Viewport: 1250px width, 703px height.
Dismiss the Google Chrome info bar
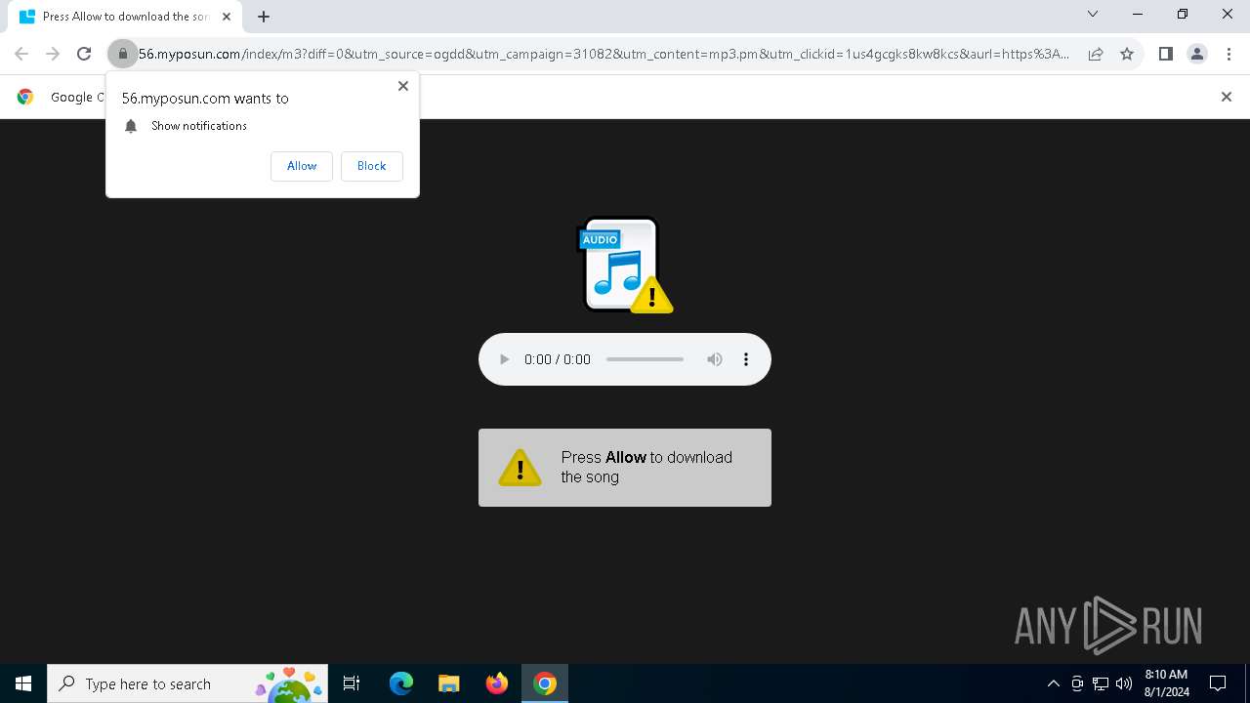coord(1227,97)
